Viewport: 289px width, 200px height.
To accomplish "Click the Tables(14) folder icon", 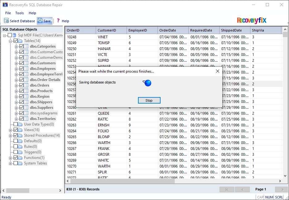I will (x=20, y=41).
